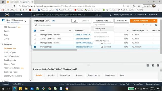Click the Launch instances button
This screenshot has width=162, height=91.
pos(140,21)
